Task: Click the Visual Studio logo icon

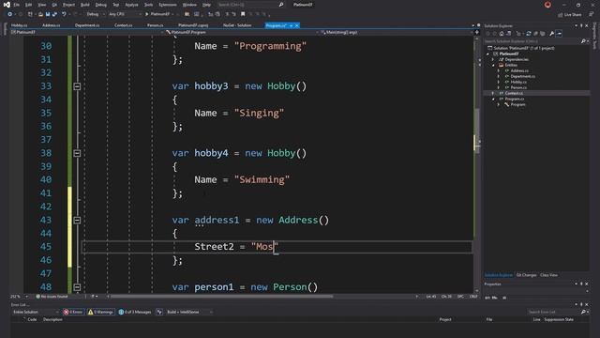Action: pyautogui.click(x=7, y=5)
